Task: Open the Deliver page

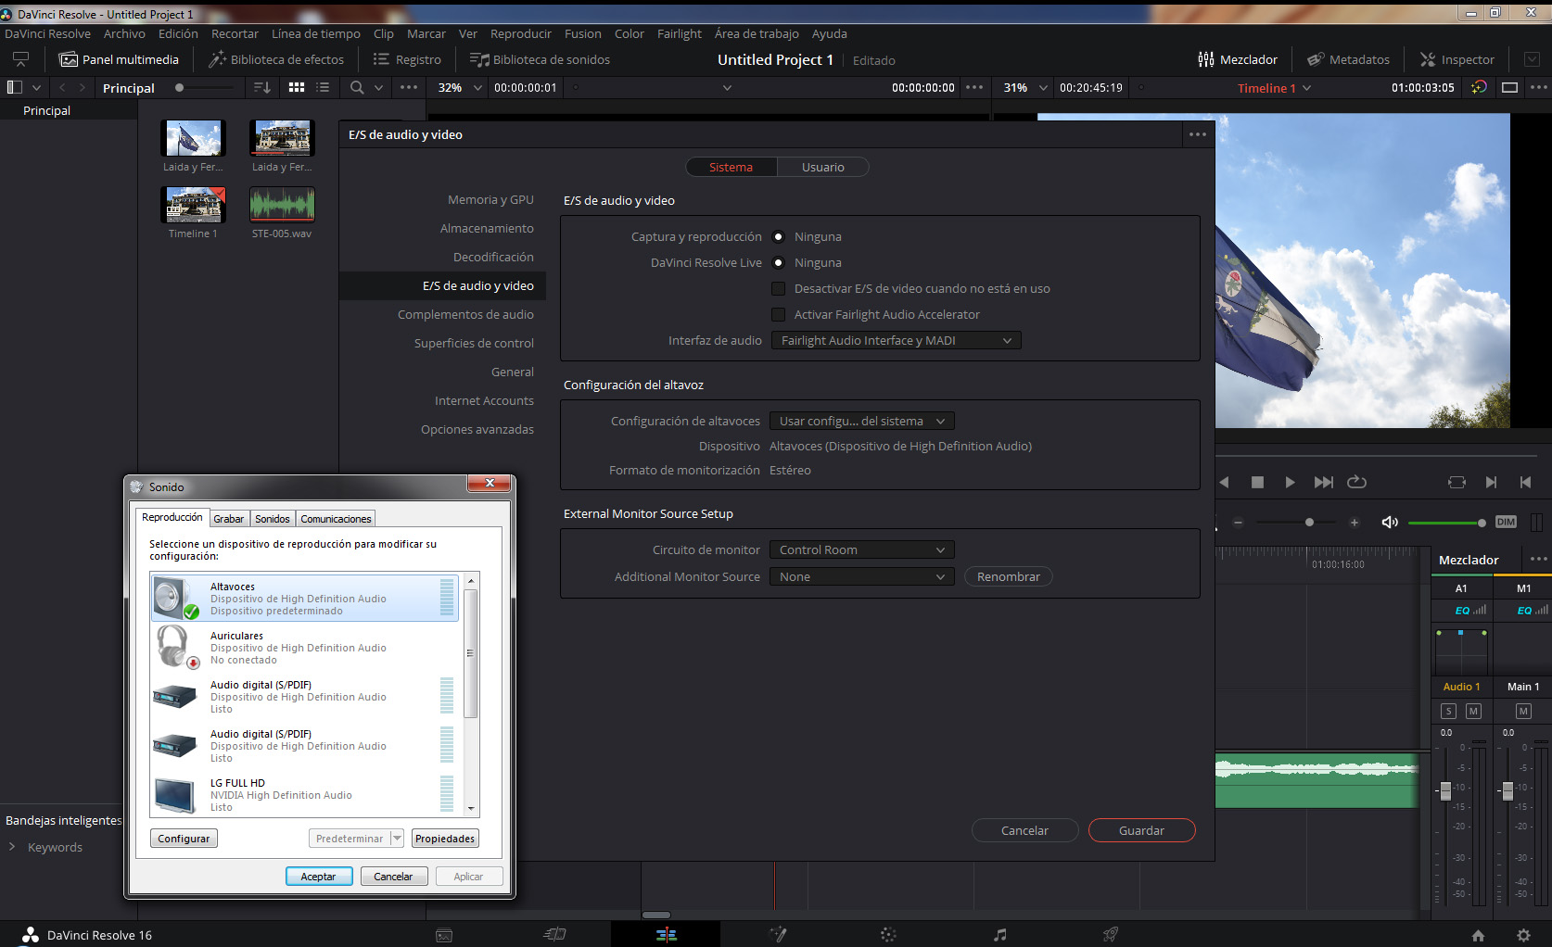Action: click(x=1110, y=935)
